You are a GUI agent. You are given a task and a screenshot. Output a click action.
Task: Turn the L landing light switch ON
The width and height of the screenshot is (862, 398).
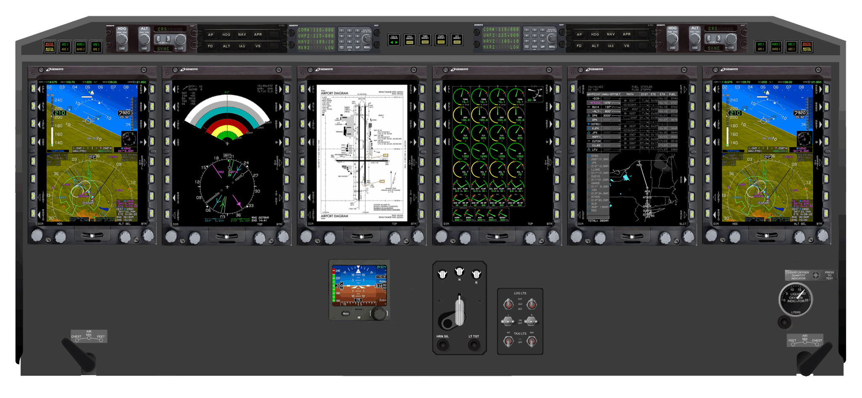pos(508,321)
